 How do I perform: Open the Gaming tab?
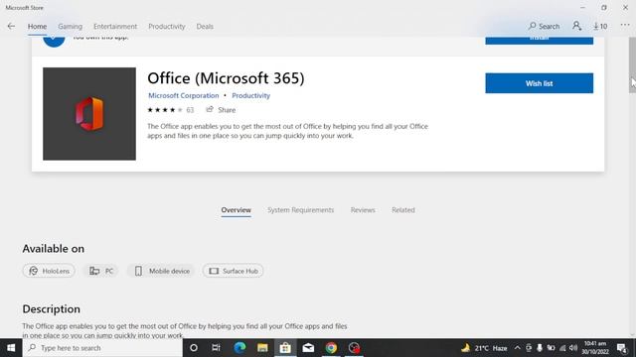(x=70, y=27)
